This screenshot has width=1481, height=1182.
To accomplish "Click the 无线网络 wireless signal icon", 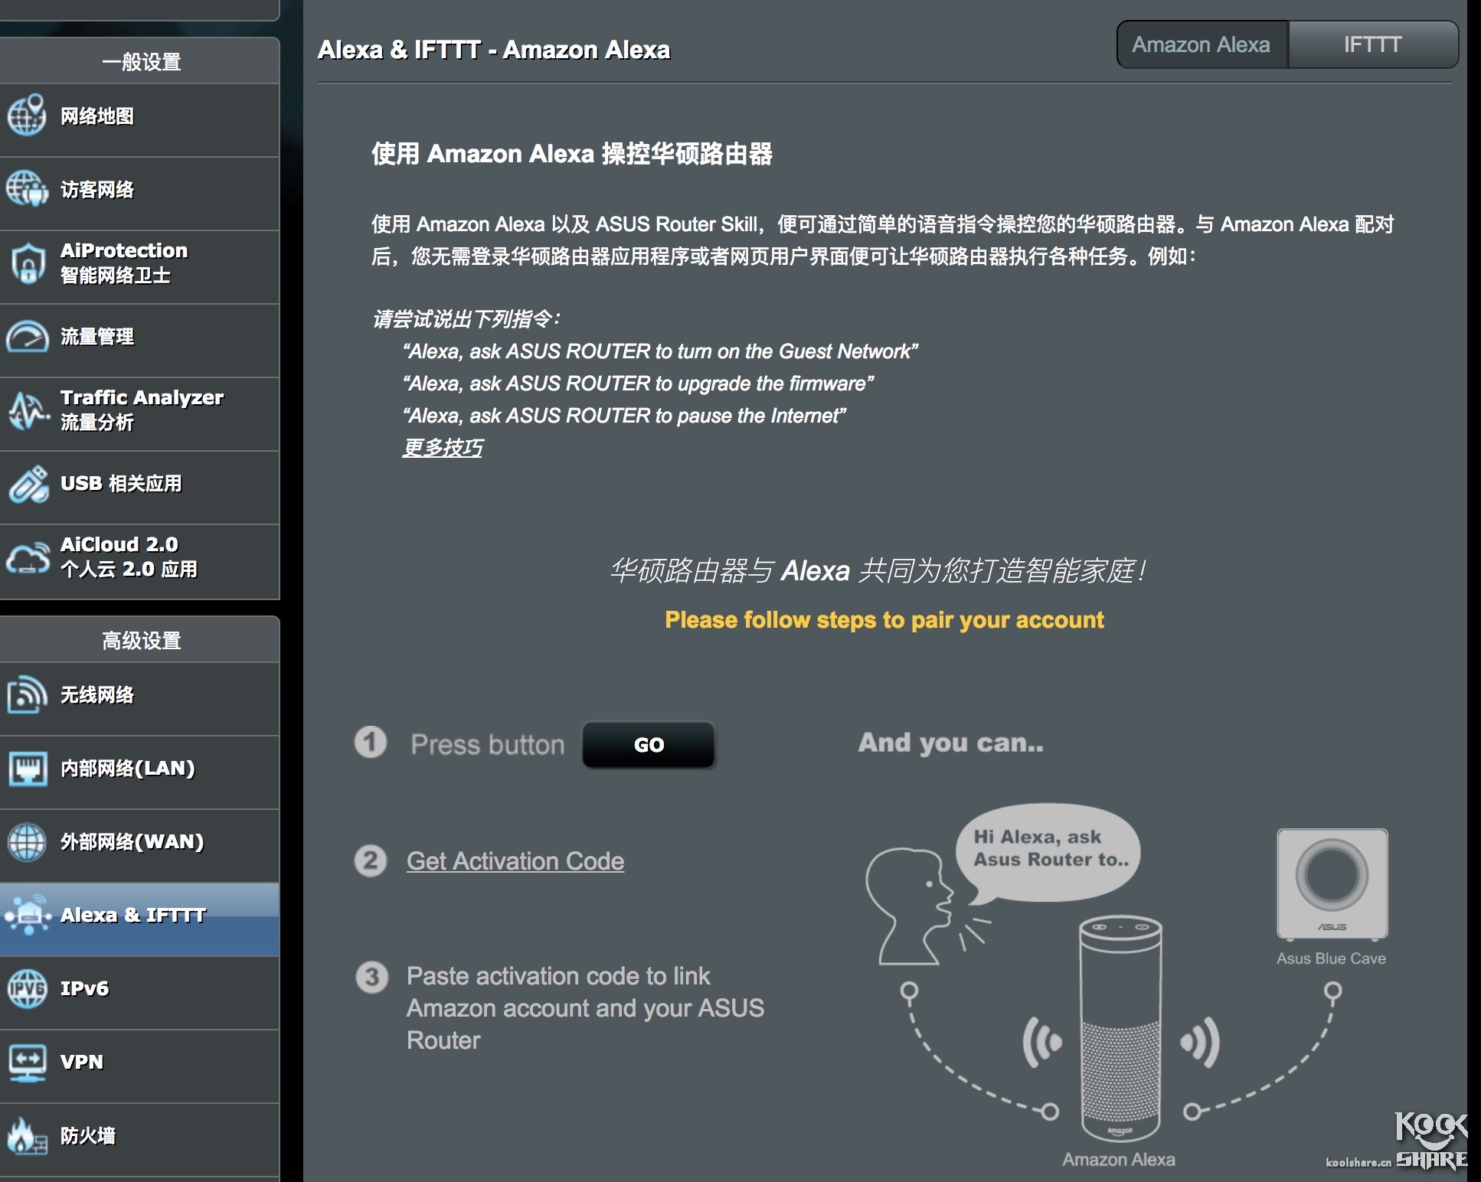I will pyautogui.click(x=28, y=694).
